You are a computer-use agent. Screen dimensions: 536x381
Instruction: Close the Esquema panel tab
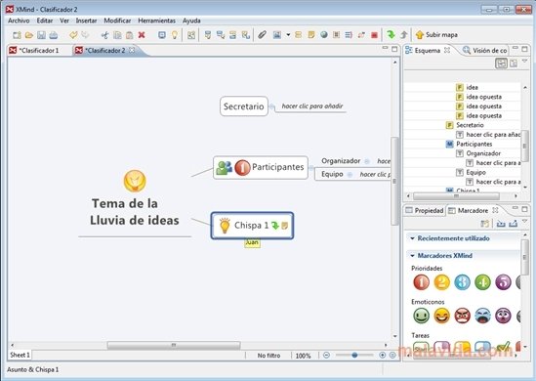[447, 50]
